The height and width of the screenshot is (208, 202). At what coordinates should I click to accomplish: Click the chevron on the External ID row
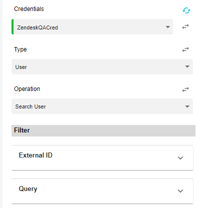click(x=180, y=158)
